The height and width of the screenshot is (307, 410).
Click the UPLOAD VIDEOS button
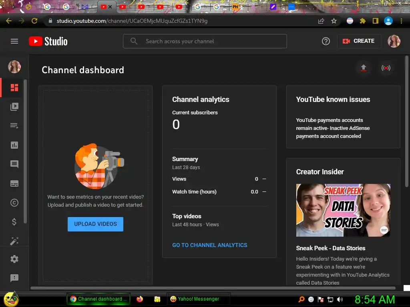pos(95,224)
